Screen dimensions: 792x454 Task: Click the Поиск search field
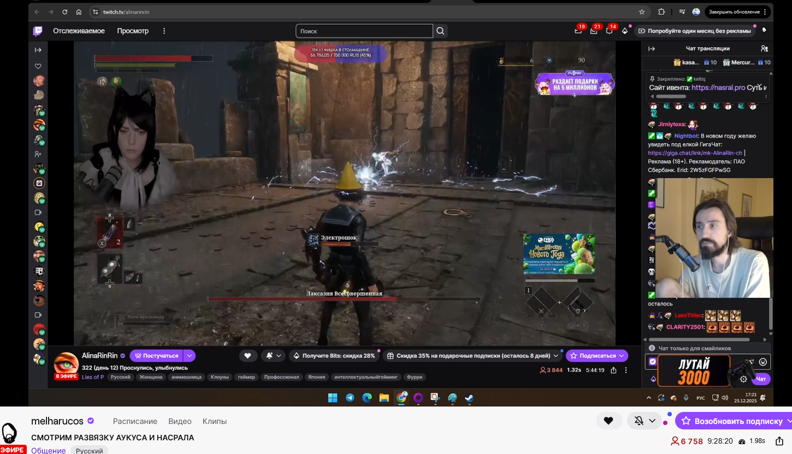click(x=364, y=31)
